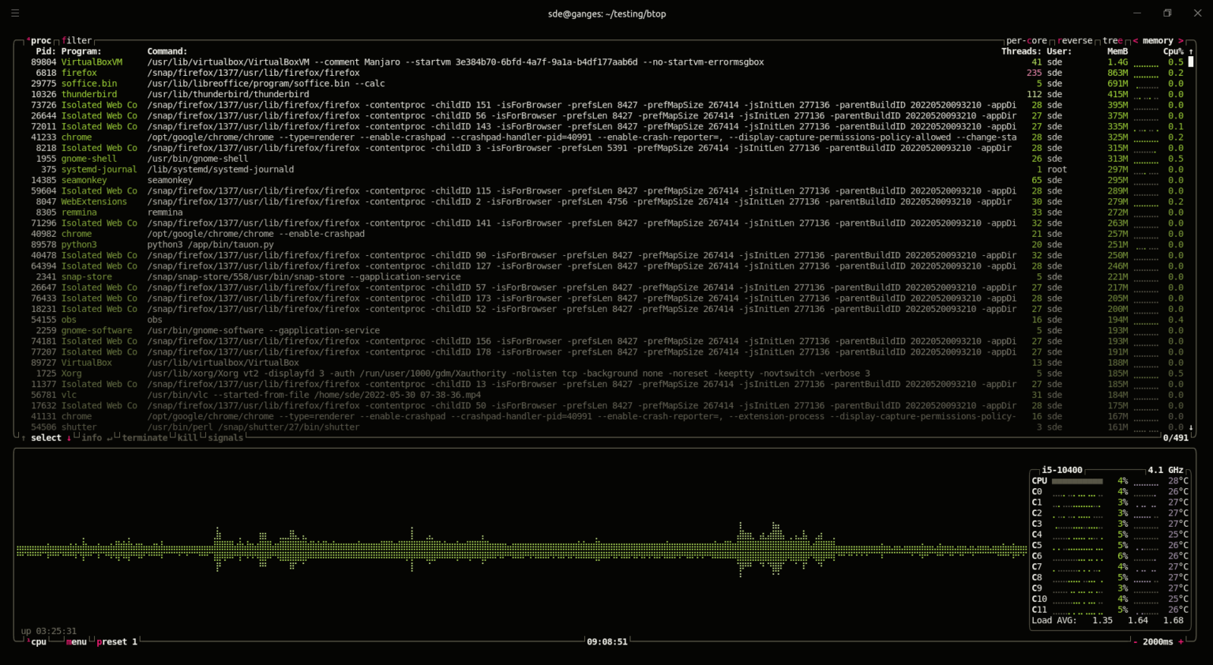The height and width of the screenshot is (665, 1213).
Task: Open the terminal hamburger menu
Action: [14, 13]
